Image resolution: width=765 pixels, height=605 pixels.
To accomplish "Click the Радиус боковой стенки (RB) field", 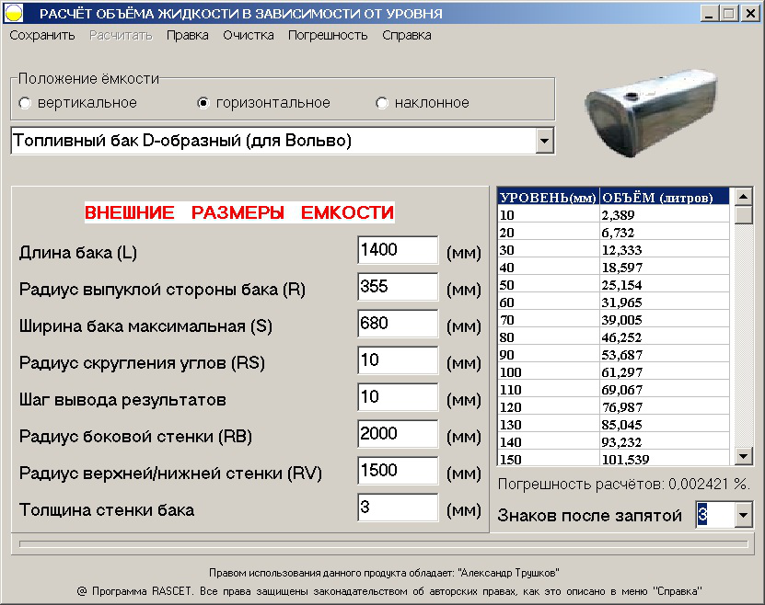I will click(x=397, y=433).
